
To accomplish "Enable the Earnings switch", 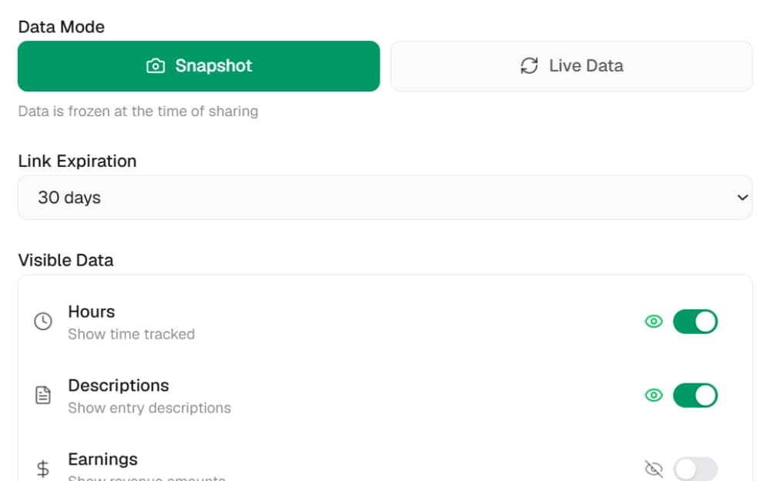I will pos(695,469).
